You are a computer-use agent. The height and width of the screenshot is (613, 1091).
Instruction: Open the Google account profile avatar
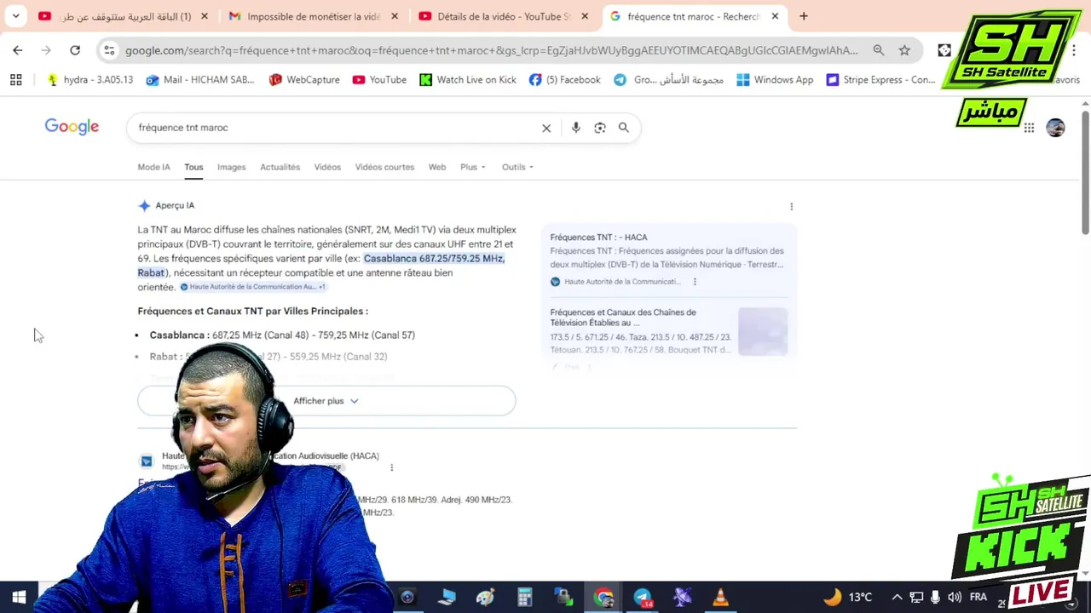pos(1055,128)
